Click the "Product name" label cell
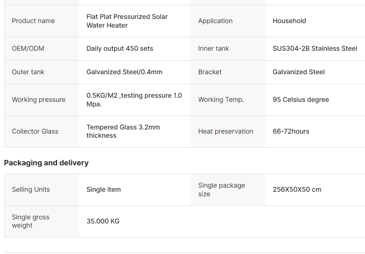 pyautogui.click(x=33, y=21)
